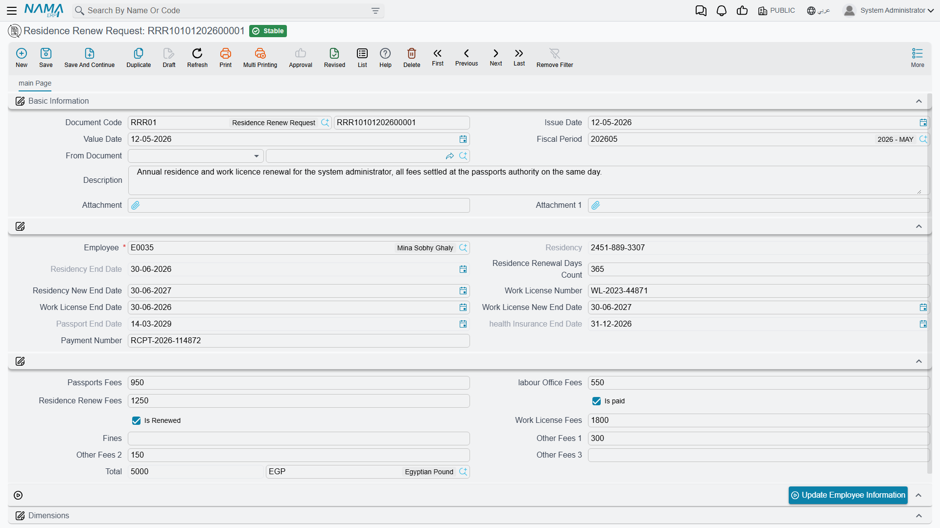Collapse the Basic Information section
Viewport: 940px width, 528px height.
[919, 101]
